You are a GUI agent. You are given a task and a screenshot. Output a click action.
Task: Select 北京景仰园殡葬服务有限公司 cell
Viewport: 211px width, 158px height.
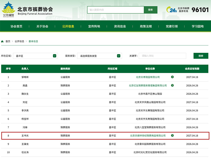click(150, 144)
